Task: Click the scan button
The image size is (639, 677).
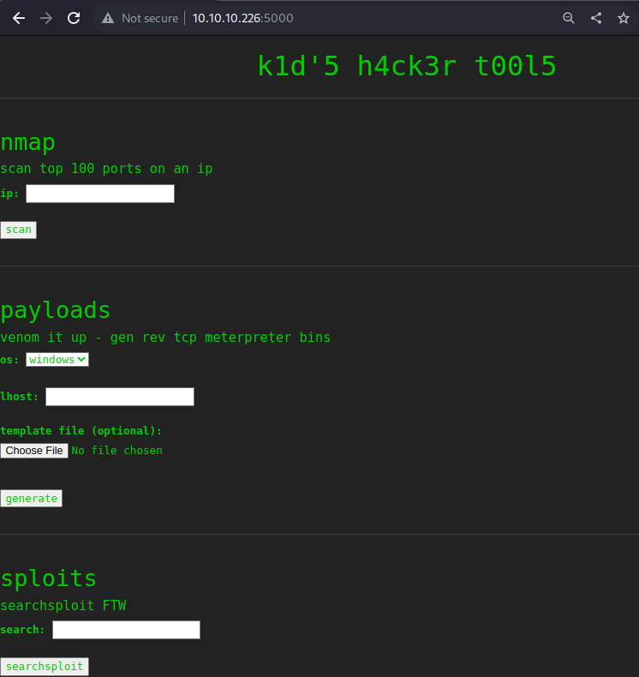Action: point(19,230)
